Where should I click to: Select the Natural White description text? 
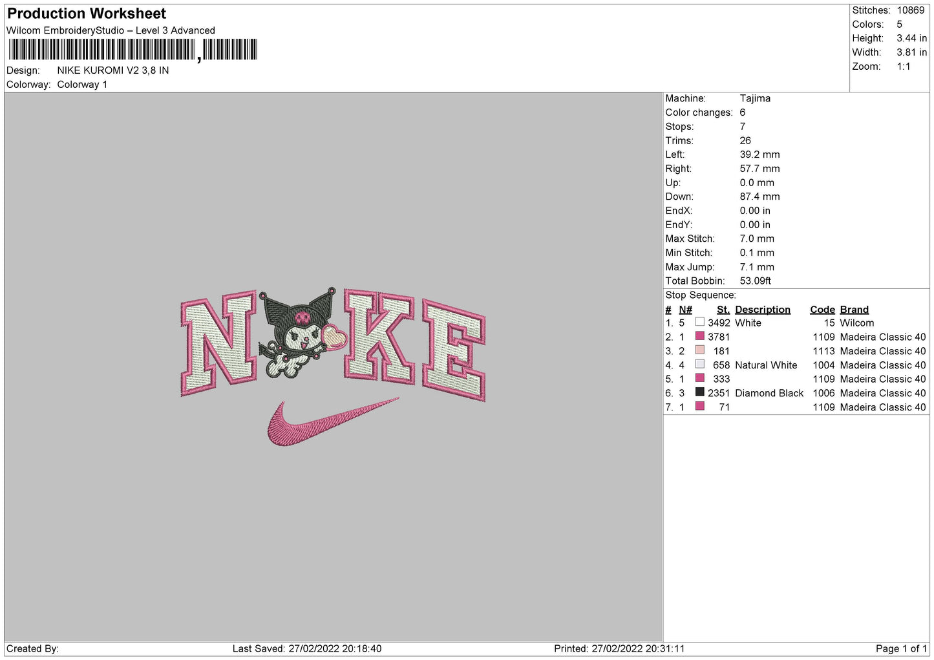[x=766, y=365]
